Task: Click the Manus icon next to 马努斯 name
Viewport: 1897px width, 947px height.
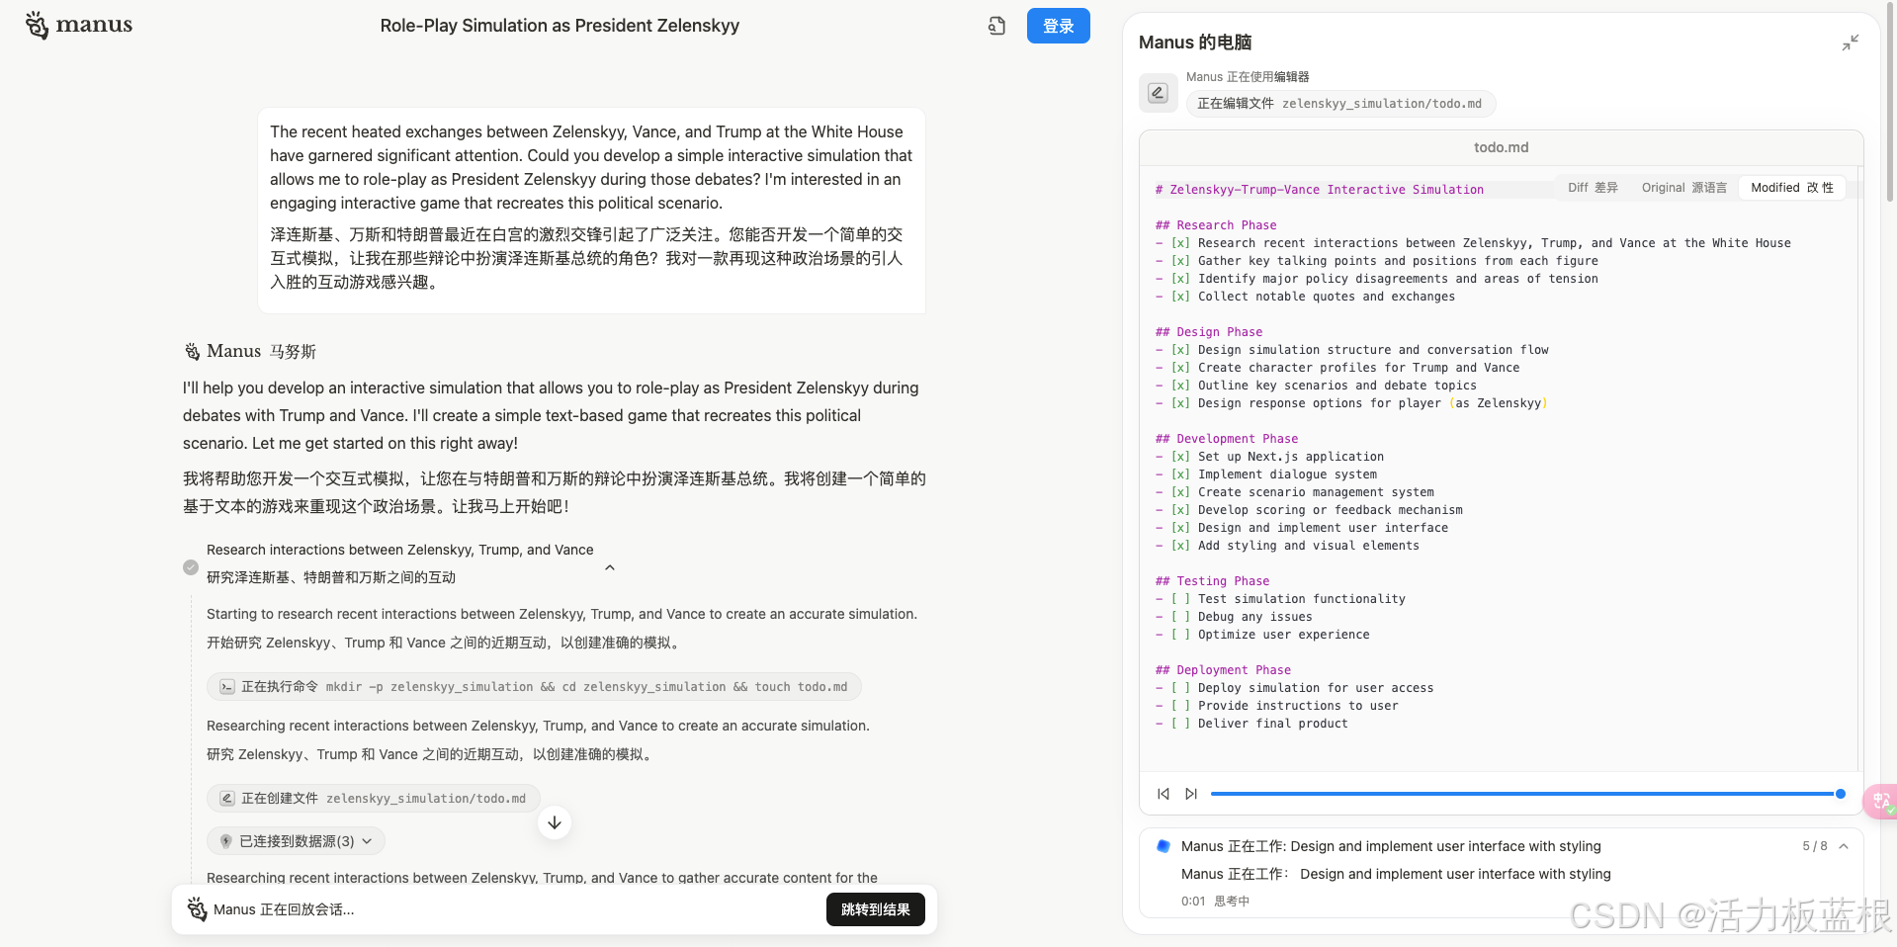Action: [193, 352]
